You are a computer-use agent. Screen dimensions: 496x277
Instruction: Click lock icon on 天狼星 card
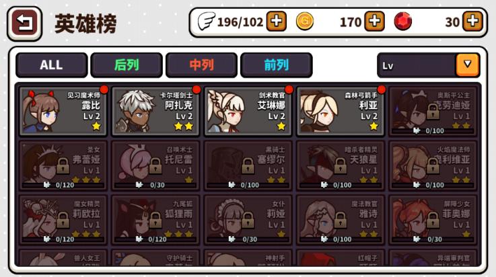pyautogui.click(x=340, y=165)
